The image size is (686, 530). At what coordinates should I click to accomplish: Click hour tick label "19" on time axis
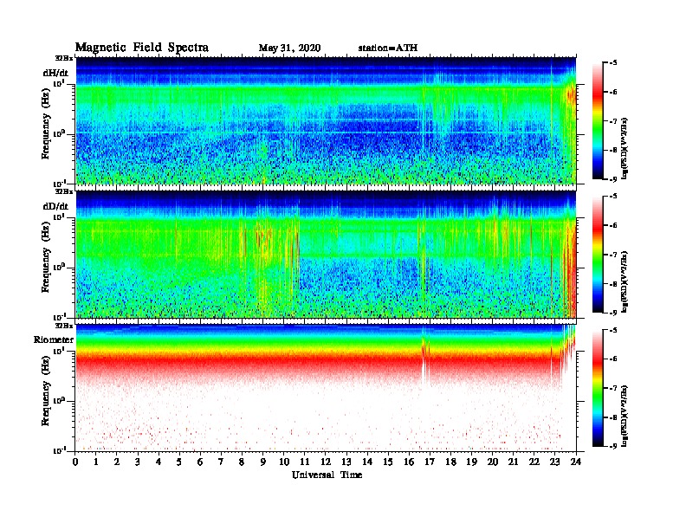471,462
